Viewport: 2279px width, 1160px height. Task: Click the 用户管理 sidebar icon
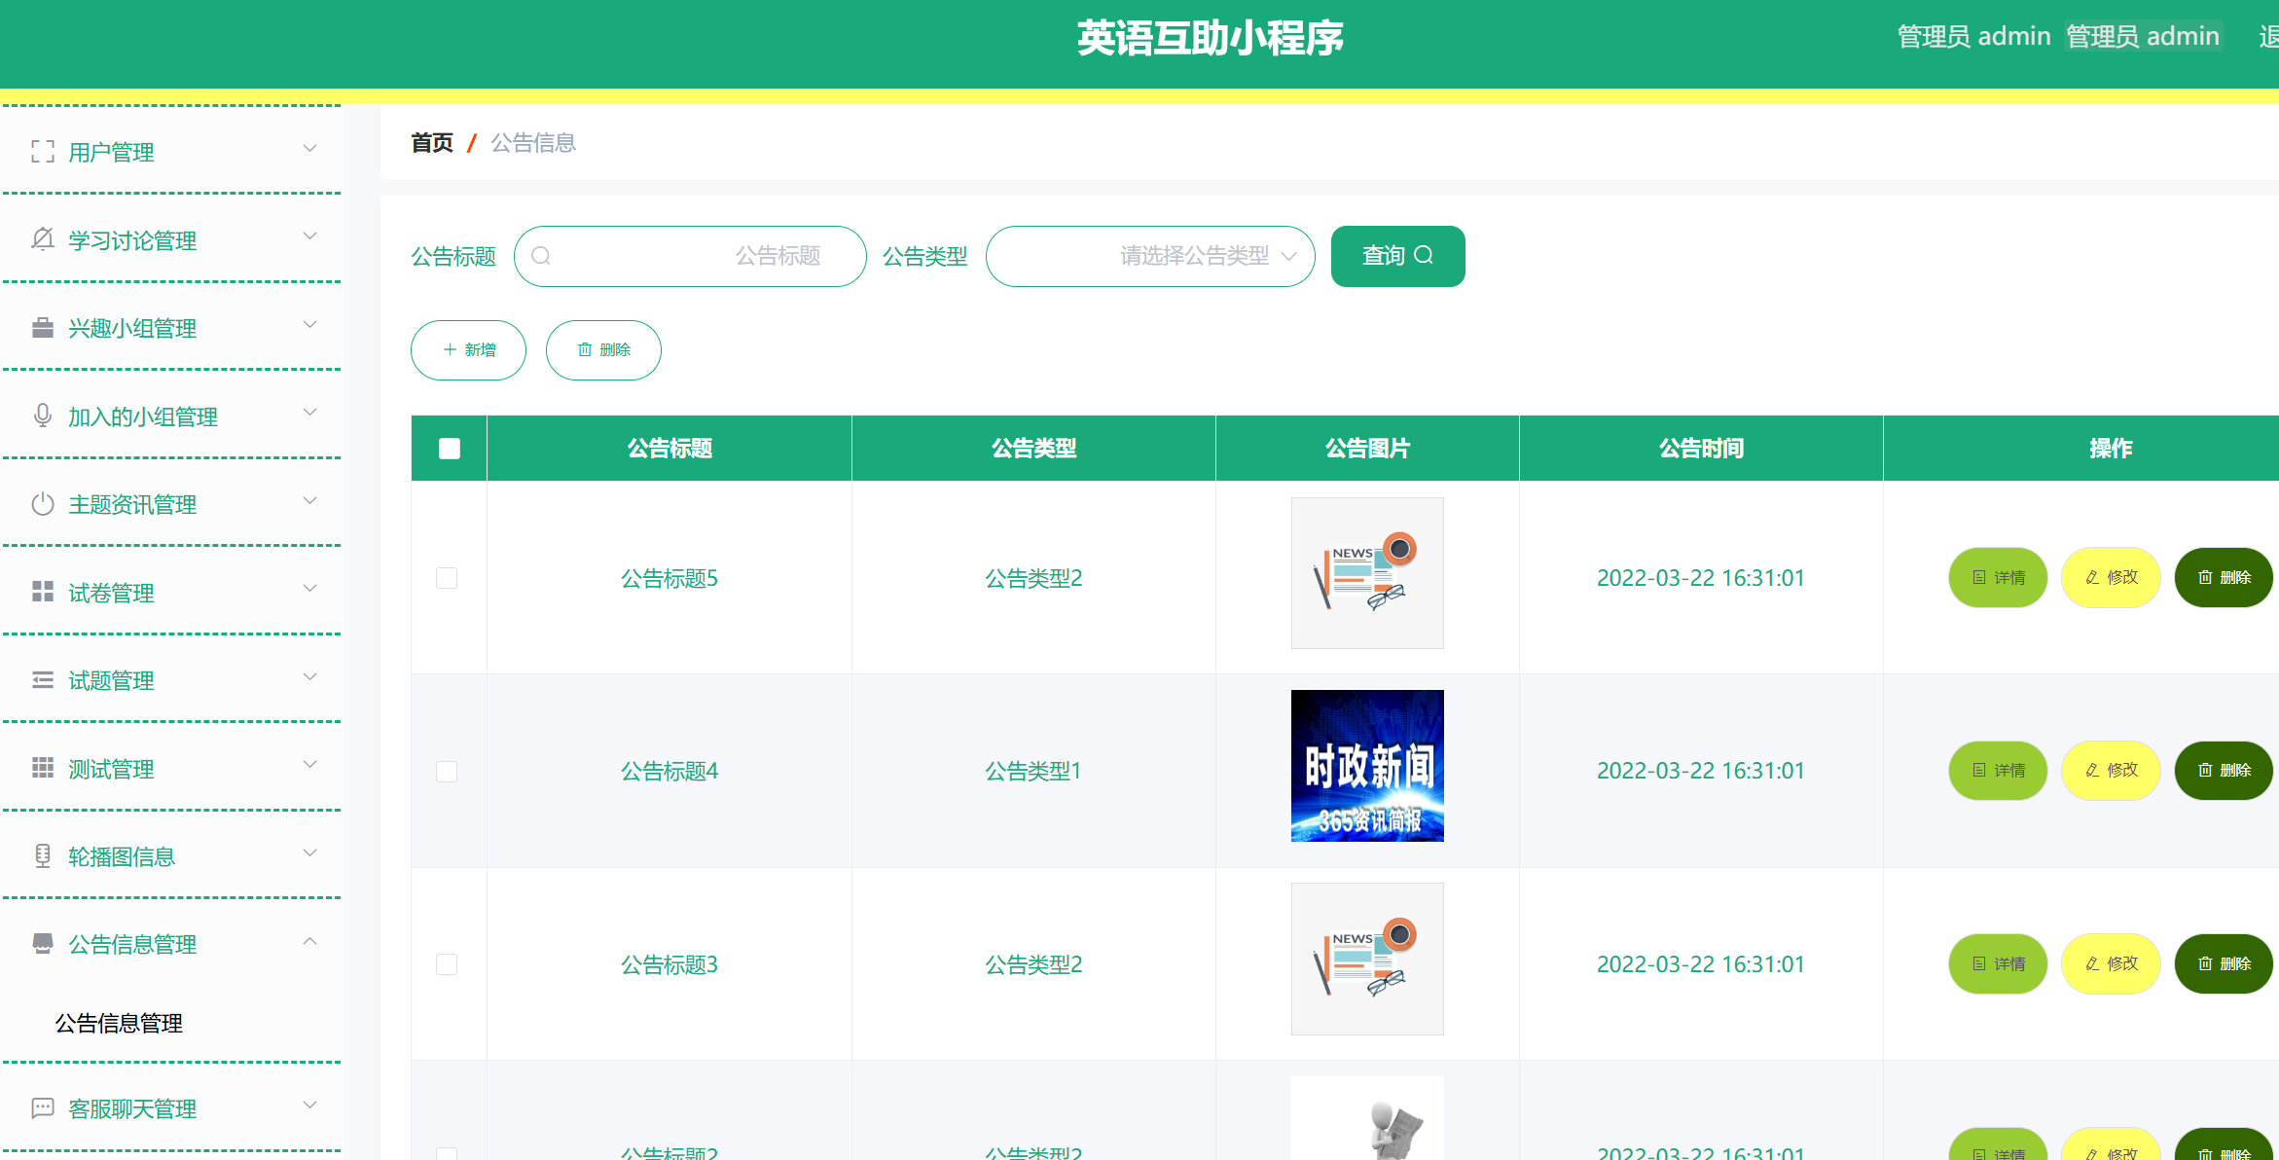(43, 152)
